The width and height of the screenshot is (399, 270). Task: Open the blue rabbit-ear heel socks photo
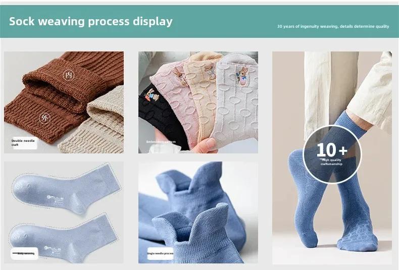[x=198, y=212]
